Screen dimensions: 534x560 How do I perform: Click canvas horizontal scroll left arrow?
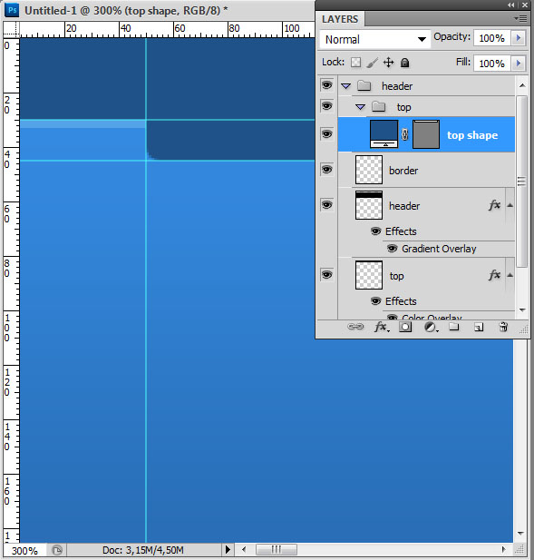click(x=244, y=550)
